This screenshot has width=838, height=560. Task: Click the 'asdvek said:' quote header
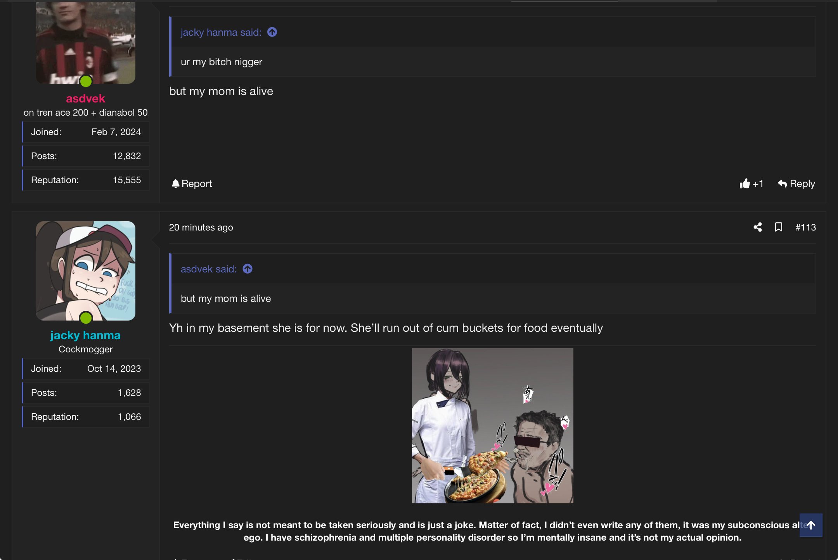pos(209,269)
